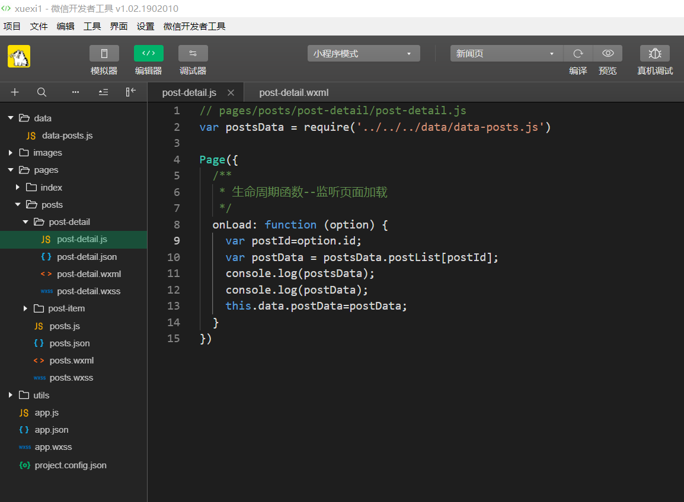
Task: Toggle the debugger panel icon
Action: pyautogui.click(x=193, y=54)
